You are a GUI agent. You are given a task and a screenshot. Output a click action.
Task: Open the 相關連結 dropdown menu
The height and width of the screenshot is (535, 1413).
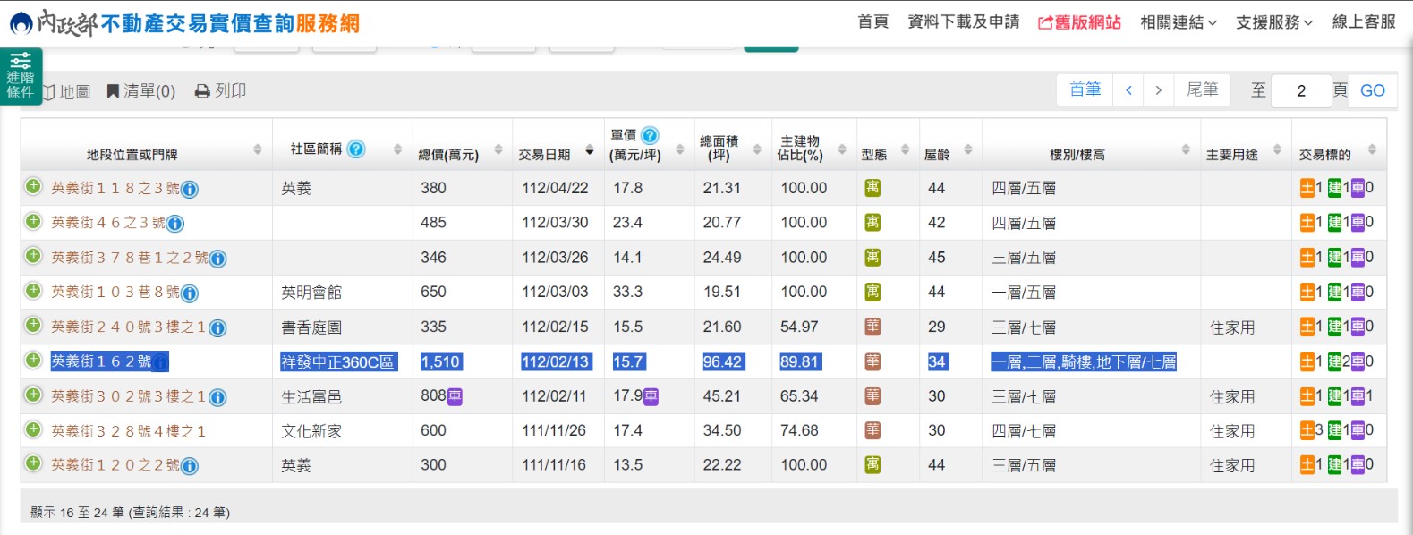[x=1178, y=22]
